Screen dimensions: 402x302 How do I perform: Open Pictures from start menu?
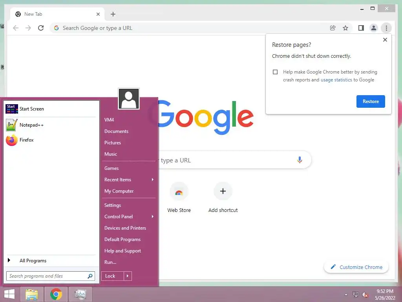(x=113, y=142)
